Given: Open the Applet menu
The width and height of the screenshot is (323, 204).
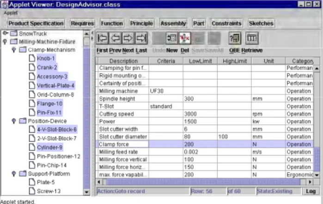Looking at the screenshot, I should (x=11, y=13).
